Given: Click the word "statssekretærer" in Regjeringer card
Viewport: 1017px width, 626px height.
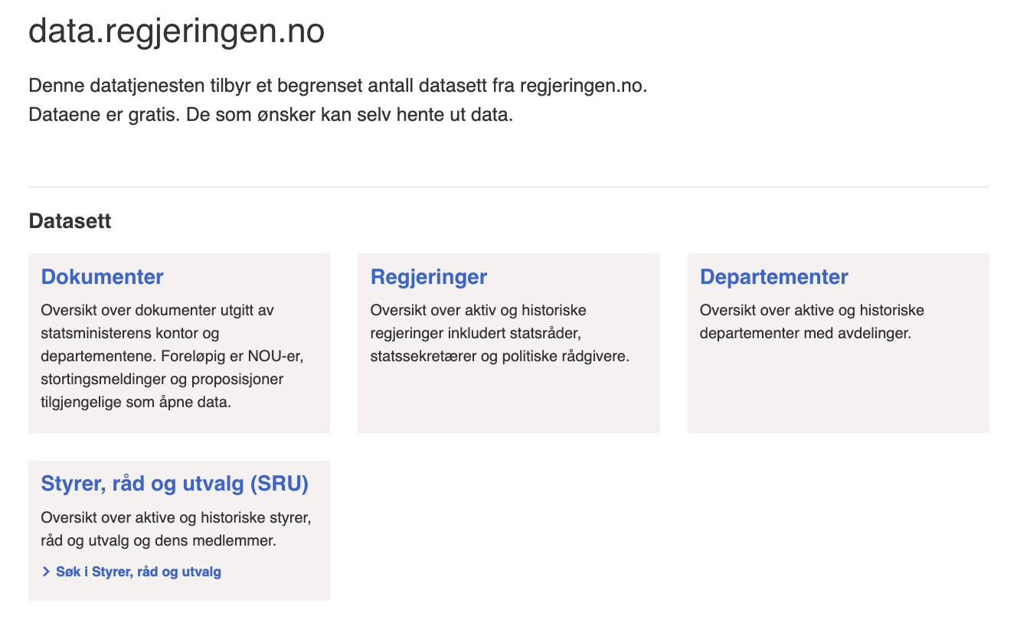Looking at the screenshot, I should [x=415, y=356].
